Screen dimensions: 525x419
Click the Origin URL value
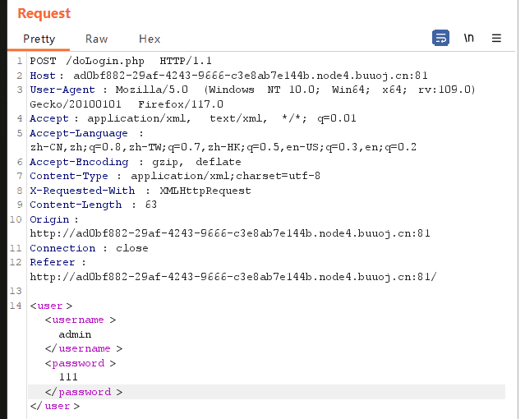(230, 233)
